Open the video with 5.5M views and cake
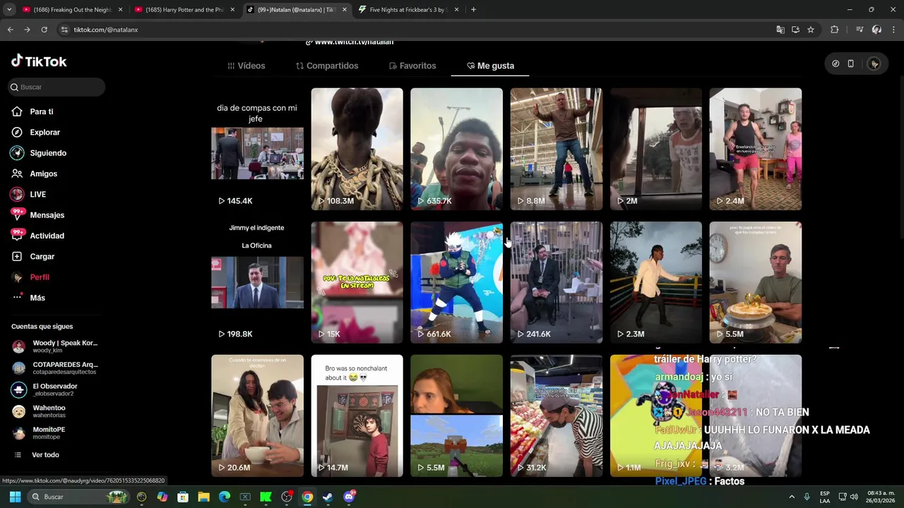This screenshot has width=904, height=508. (755, 282)
